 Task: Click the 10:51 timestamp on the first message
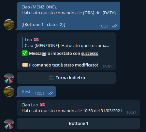click(x=104, y=26)
